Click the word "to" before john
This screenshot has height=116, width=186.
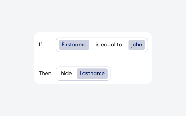pyautogui.click(x=119, y=45)
